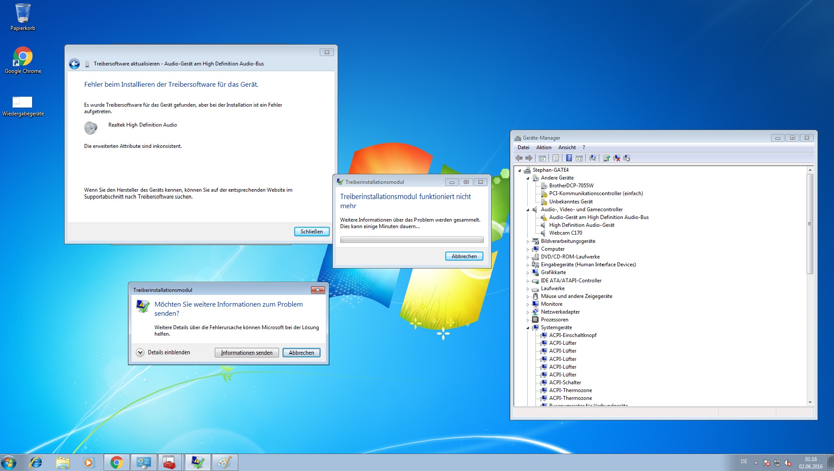
Task: Open Internet Explorer from taskbar
Action: point(36,462)
